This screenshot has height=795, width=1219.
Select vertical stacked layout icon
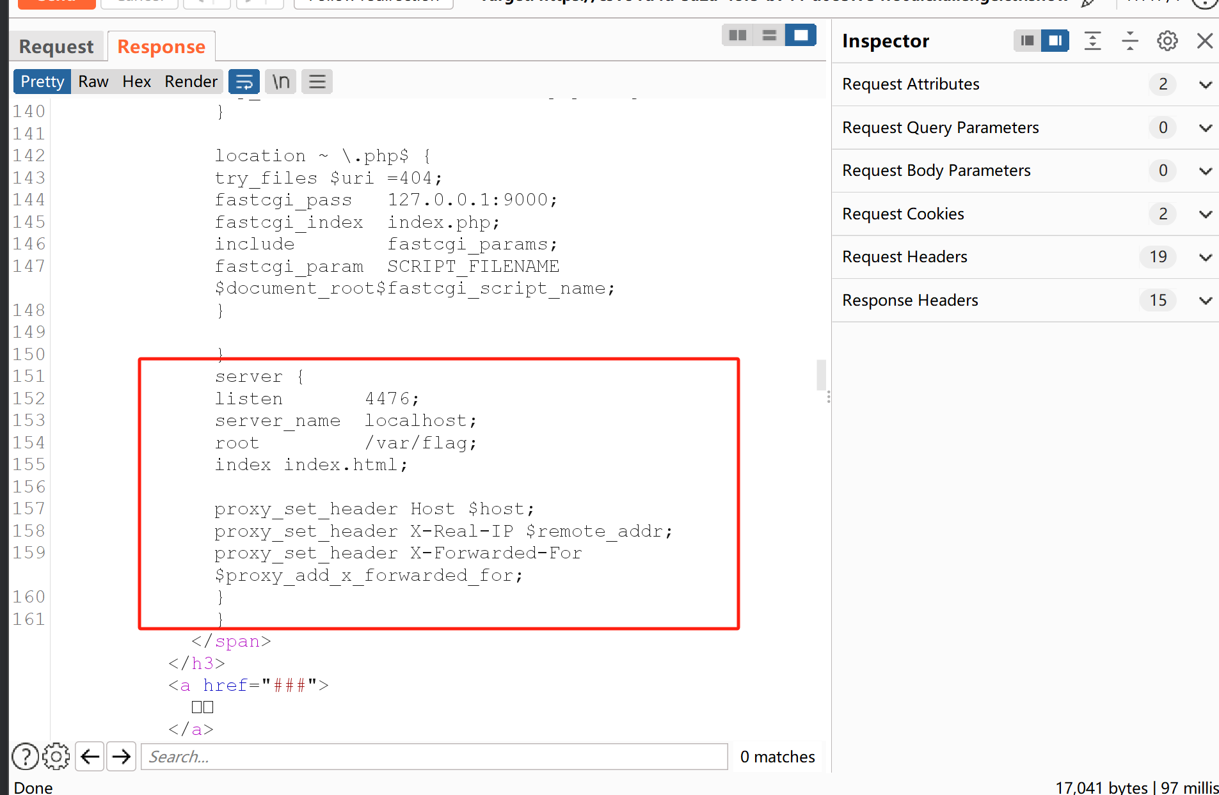point(769,35)
